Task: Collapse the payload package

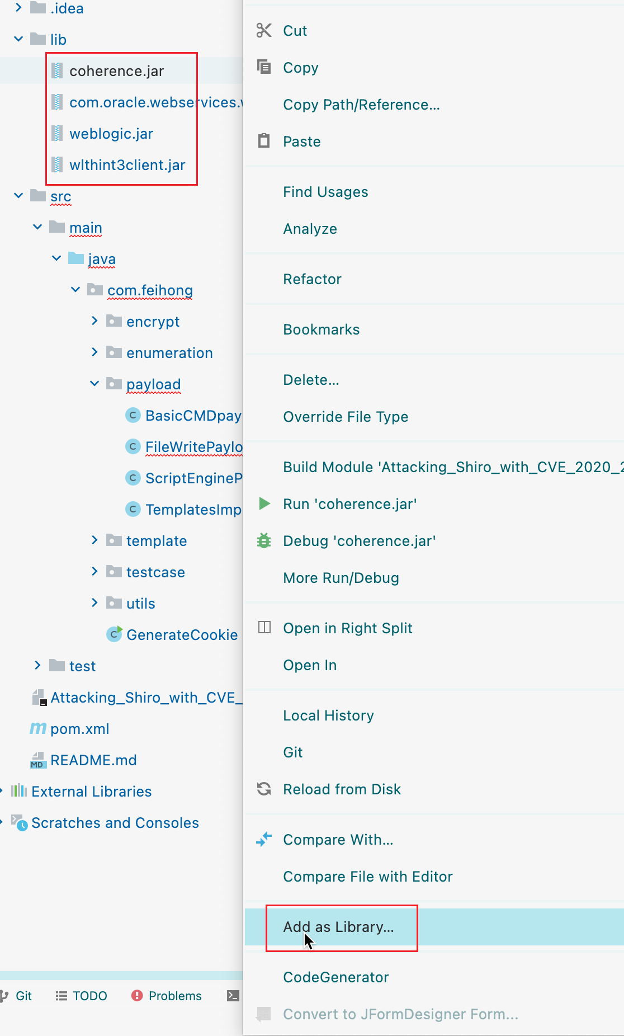Action: point(94,384)
